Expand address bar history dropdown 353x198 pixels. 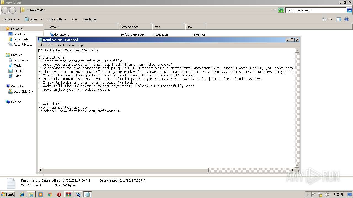tap(274, 10)
